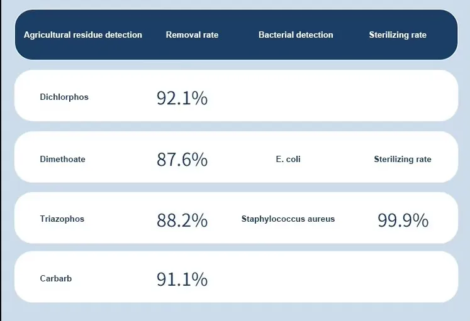Click empty bacterial cell in Carbarb row

(288, 277)
